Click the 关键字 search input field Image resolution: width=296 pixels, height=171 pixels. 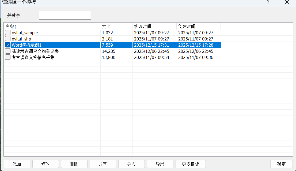tap(64, 15)
